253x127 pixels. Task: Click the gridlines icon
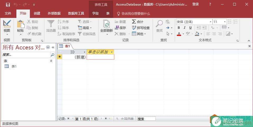(224, 27)
